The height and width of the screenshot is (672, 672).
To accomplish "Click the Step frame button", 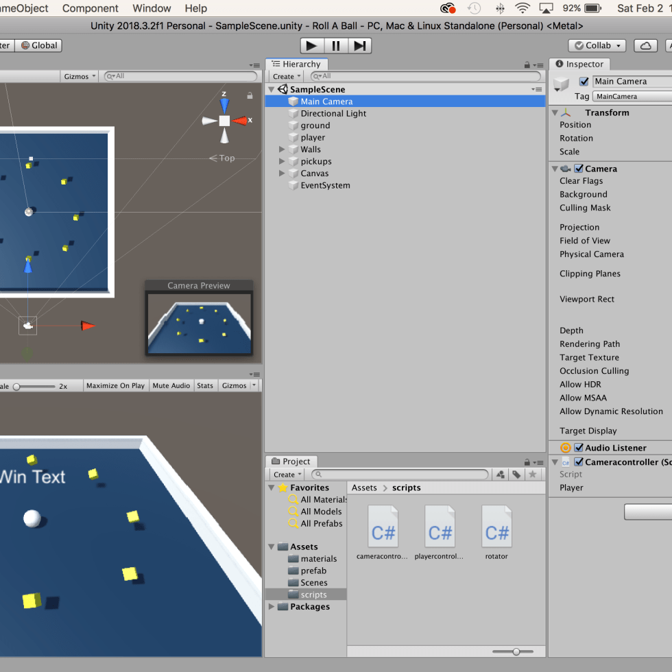I will coord(359,45).
